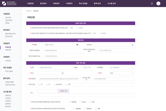Go to 자료실 in sidebar
Image resolution: width=166 pixels, height=111 pixels.
[7, 23]
